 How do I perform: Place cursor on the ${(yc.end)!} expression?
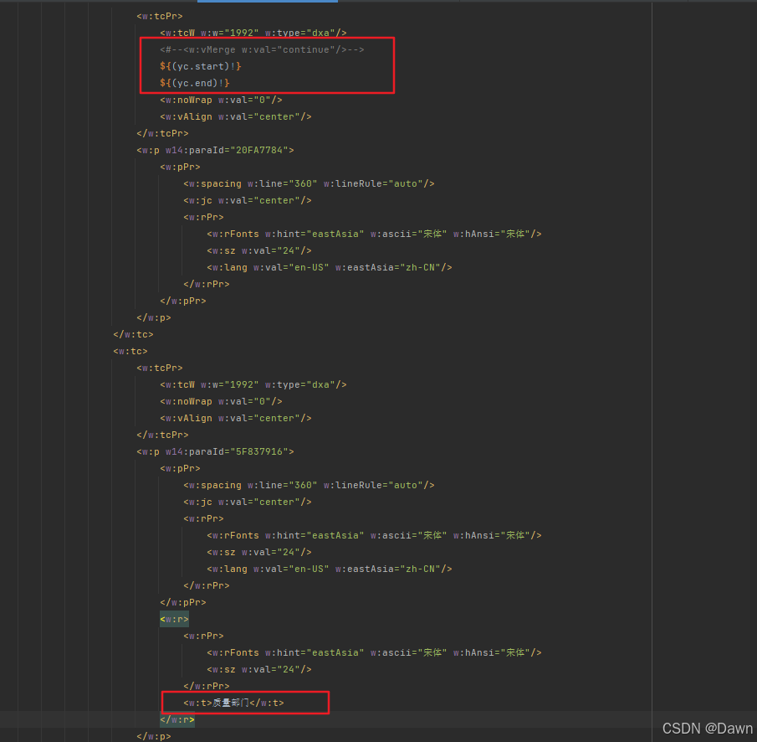[195, 83]
